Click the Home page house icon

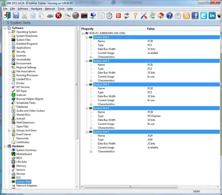click(161, 16)
